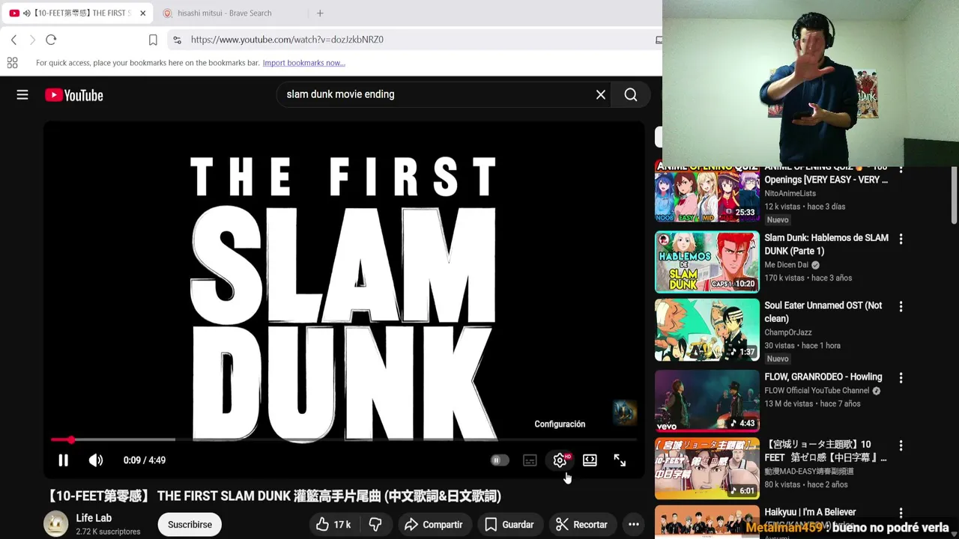Image resolution: width=959 pixels, height=539 pixels.
Task: Open more actions ellipsis below video
Action: (x=634, y=525)
